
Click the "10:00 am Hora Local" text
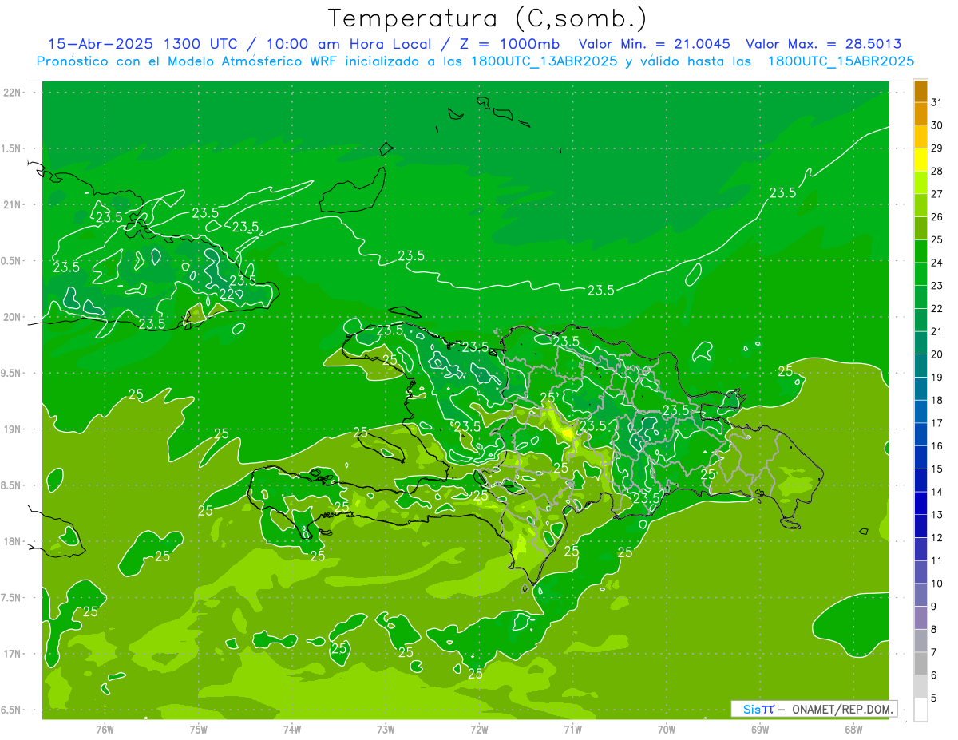pos(348,44)
